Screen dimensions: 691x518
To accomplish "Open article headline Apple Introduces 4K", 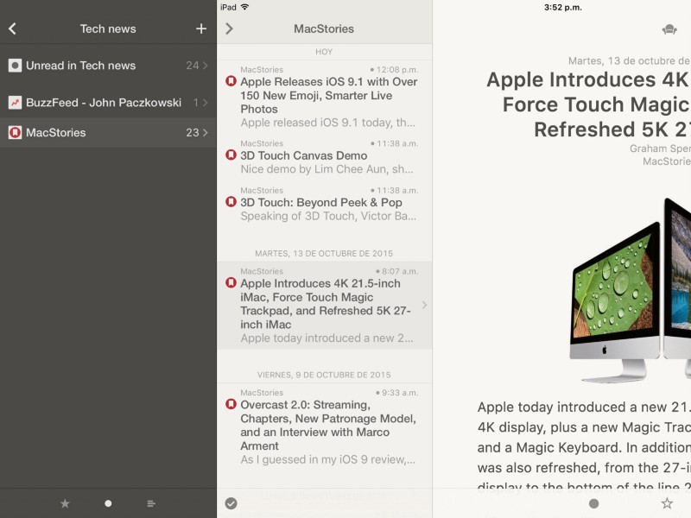I will pyautogui.click(x=589, y=104).
